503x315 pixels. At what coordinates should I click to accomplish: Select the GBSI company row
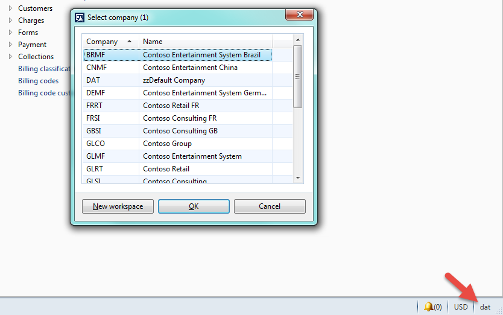click(x=188, y=131)
